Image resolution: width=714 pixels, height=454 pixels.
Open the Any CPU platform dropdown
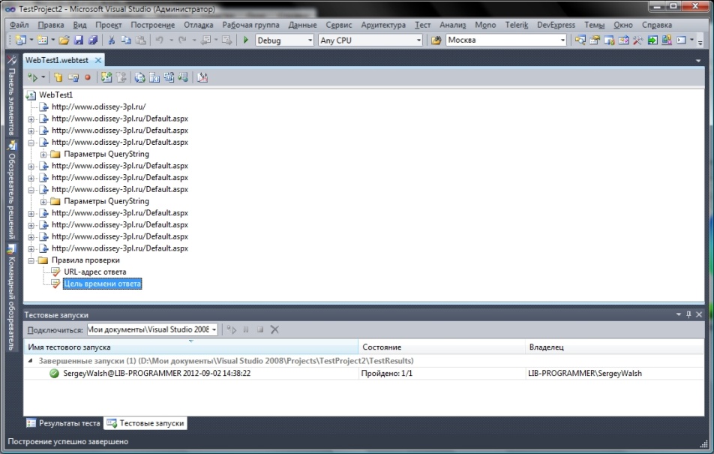(418, 40)
